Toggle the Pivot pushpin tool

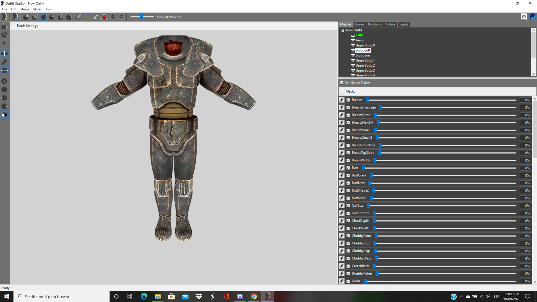[4, 35]
